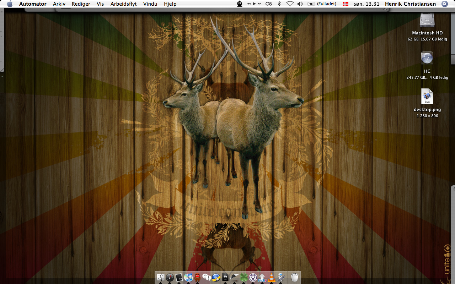Launch Safari compass icon in Dock

[x=170, y=277]
